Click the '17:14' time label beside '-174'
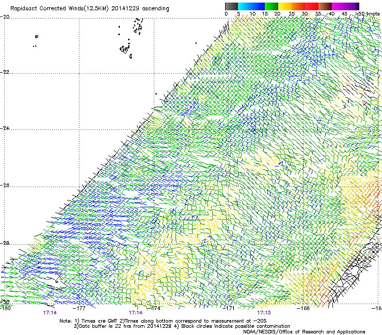382x335 pixels. click(x=135, y=313)
